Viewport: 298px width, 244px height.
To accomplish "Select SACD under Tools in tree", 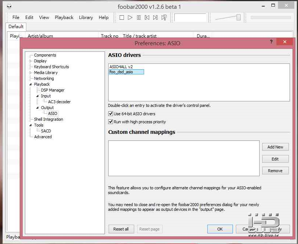I will click(x=46, y=131).
